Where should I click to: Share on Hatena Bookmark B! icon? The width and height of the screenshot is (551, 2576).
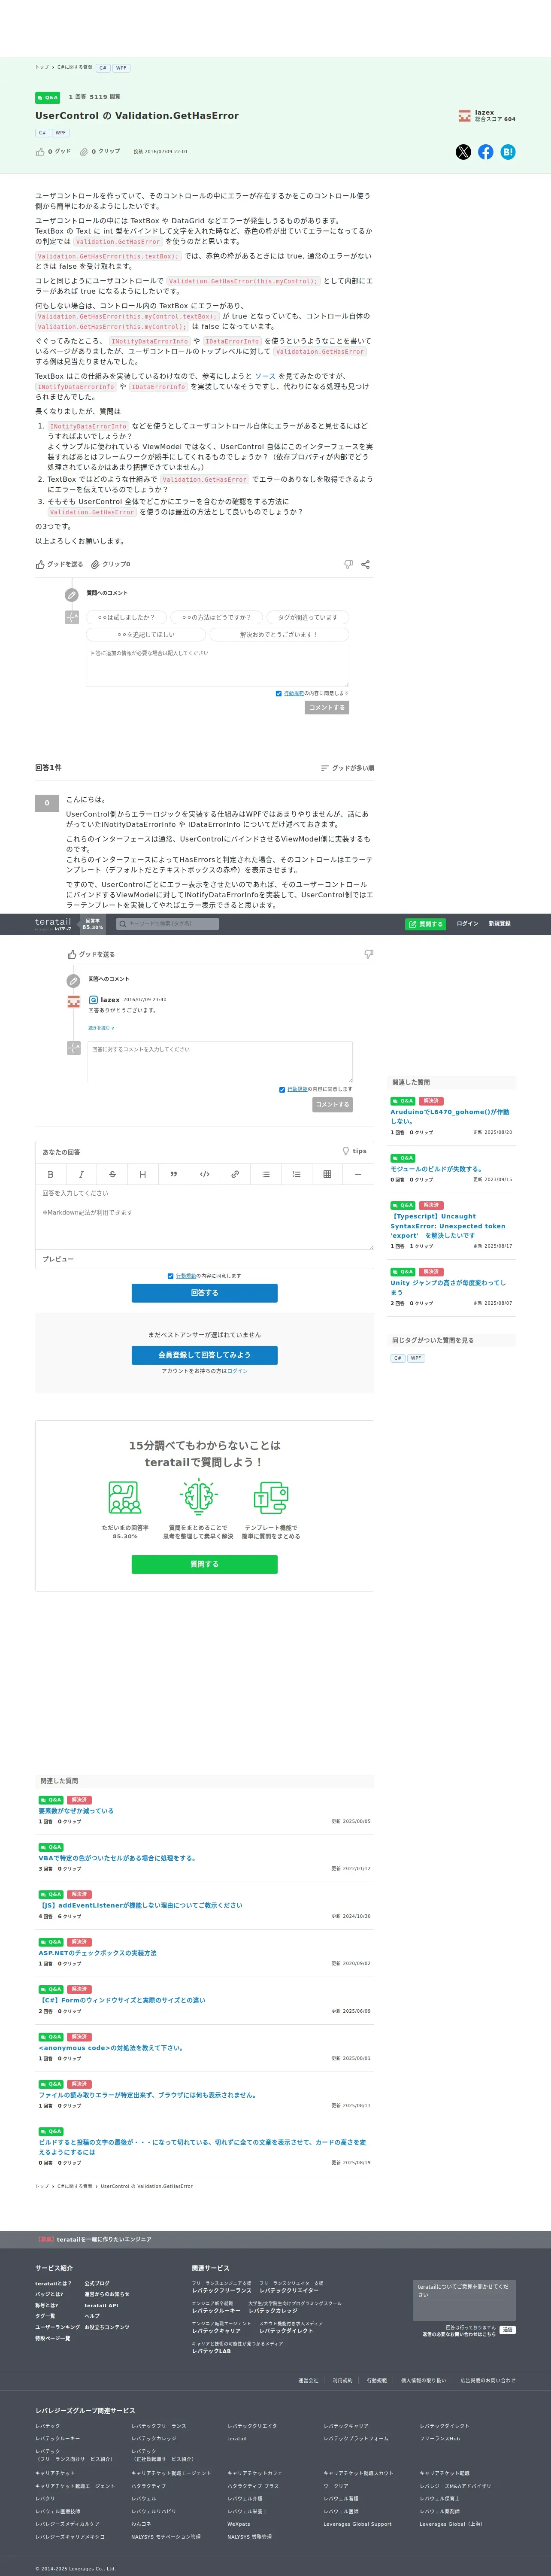click(x=508, y=152)
